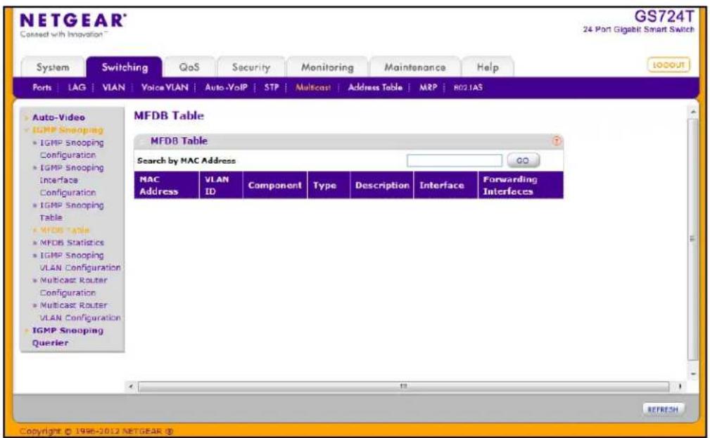Click the horizontal scrollbar thumb
Screen dimensions: 710x438
403,387
